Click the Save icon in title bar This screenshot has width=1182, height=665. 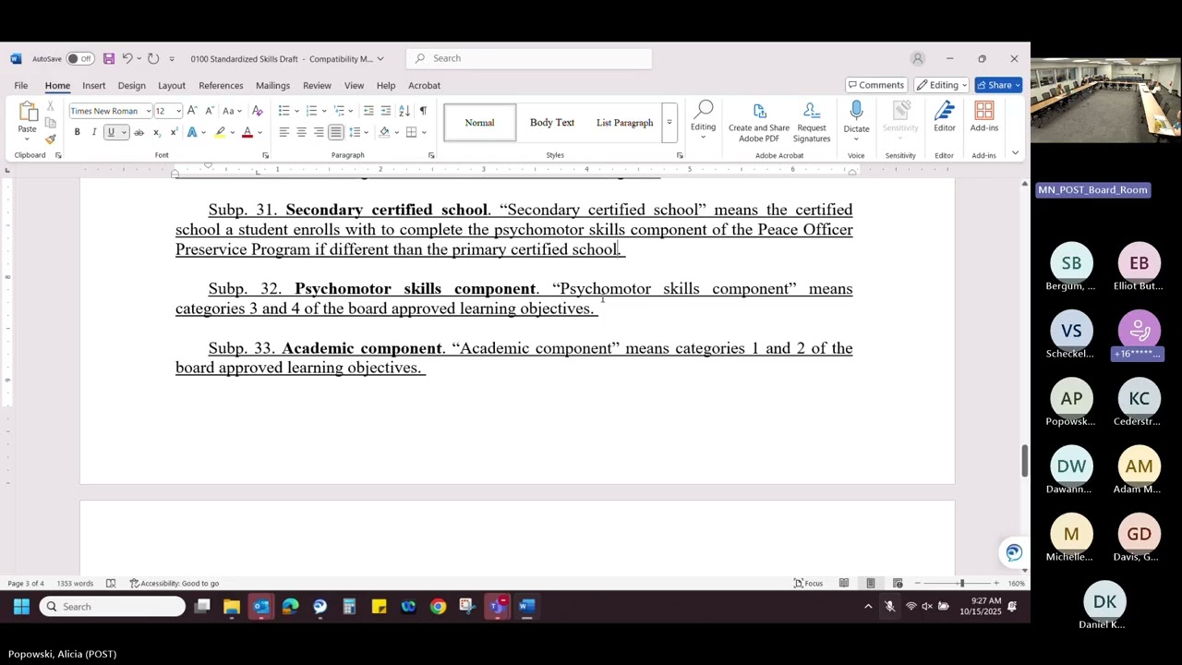click(109, 59)
